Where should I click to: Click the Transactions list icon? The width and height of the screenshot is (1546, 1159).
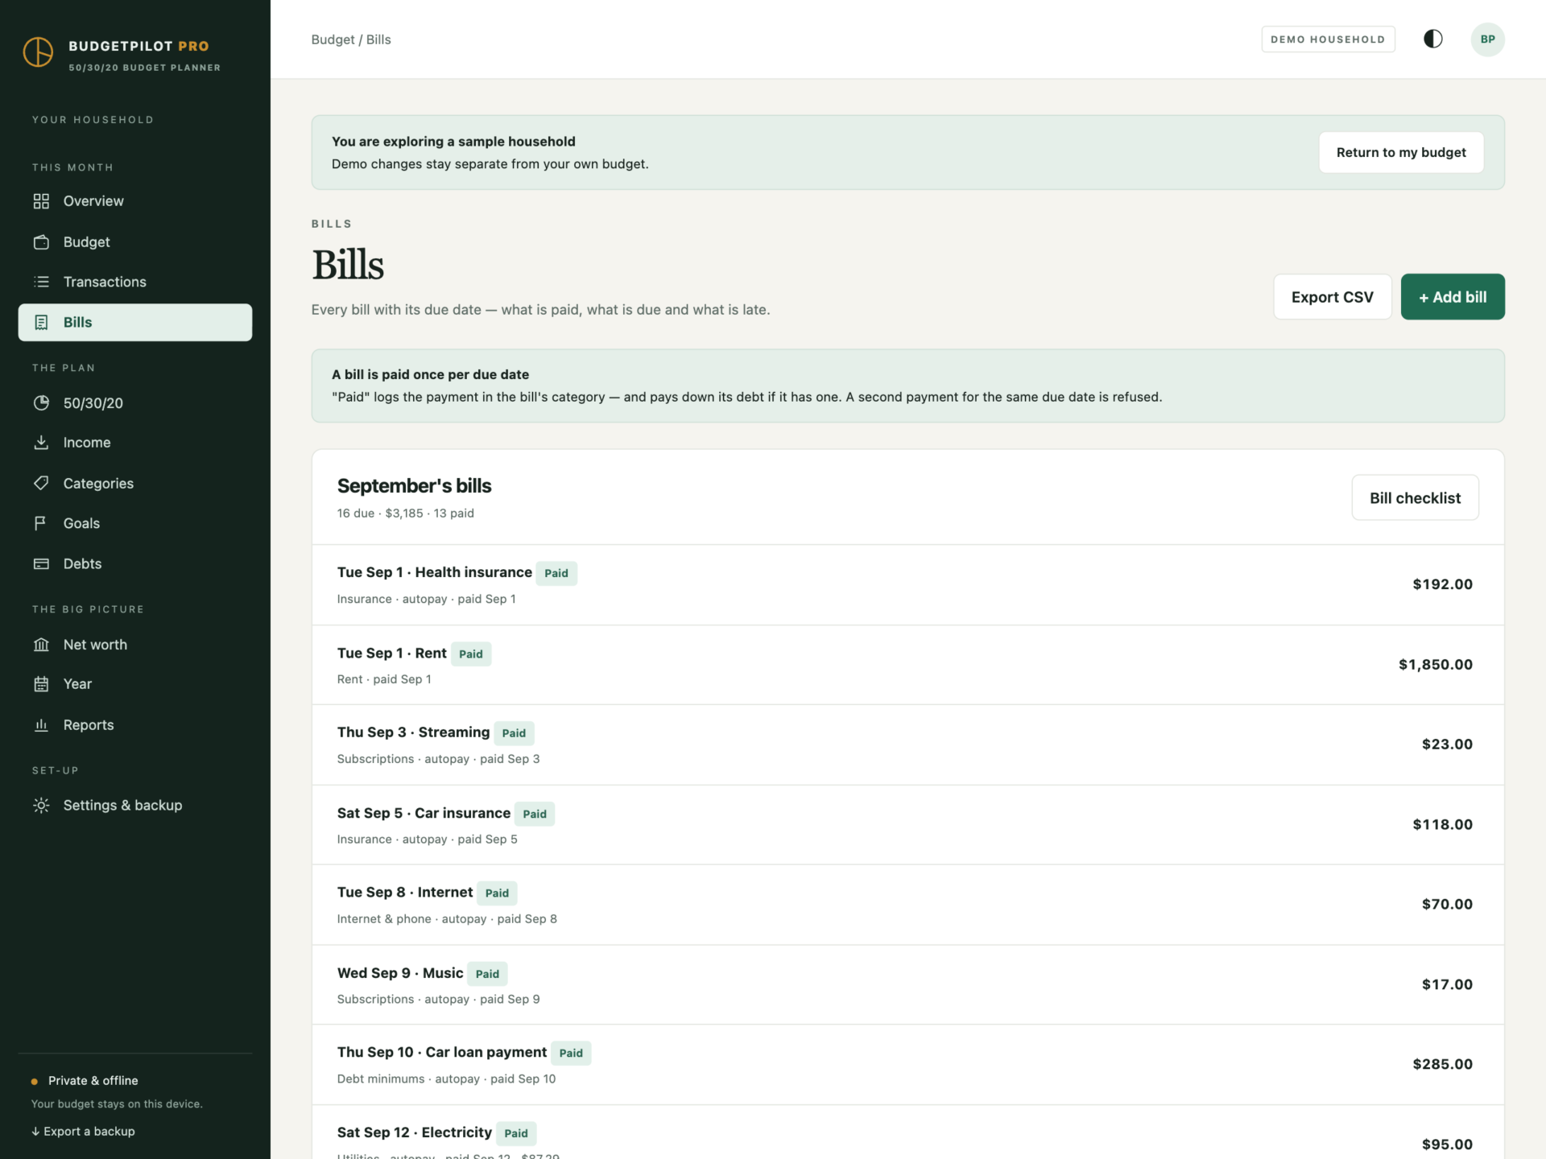click(x=41, y=282)
